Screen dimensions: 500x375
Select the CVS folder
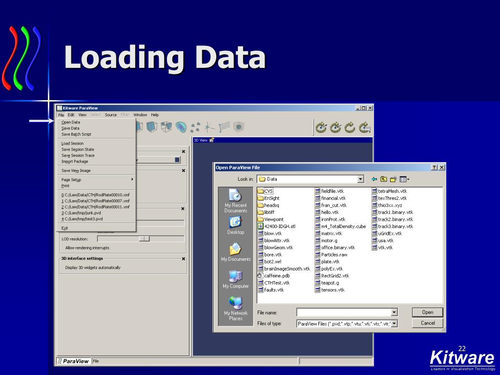(265, 191)
